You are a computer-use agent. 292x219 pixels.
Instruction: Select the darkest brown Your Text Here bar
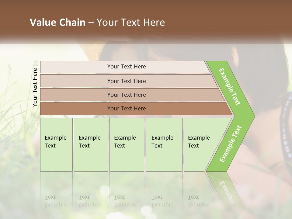(x=136, y=109)
